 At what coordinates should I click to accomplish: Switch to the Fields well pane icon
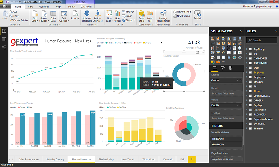(215, 68)
